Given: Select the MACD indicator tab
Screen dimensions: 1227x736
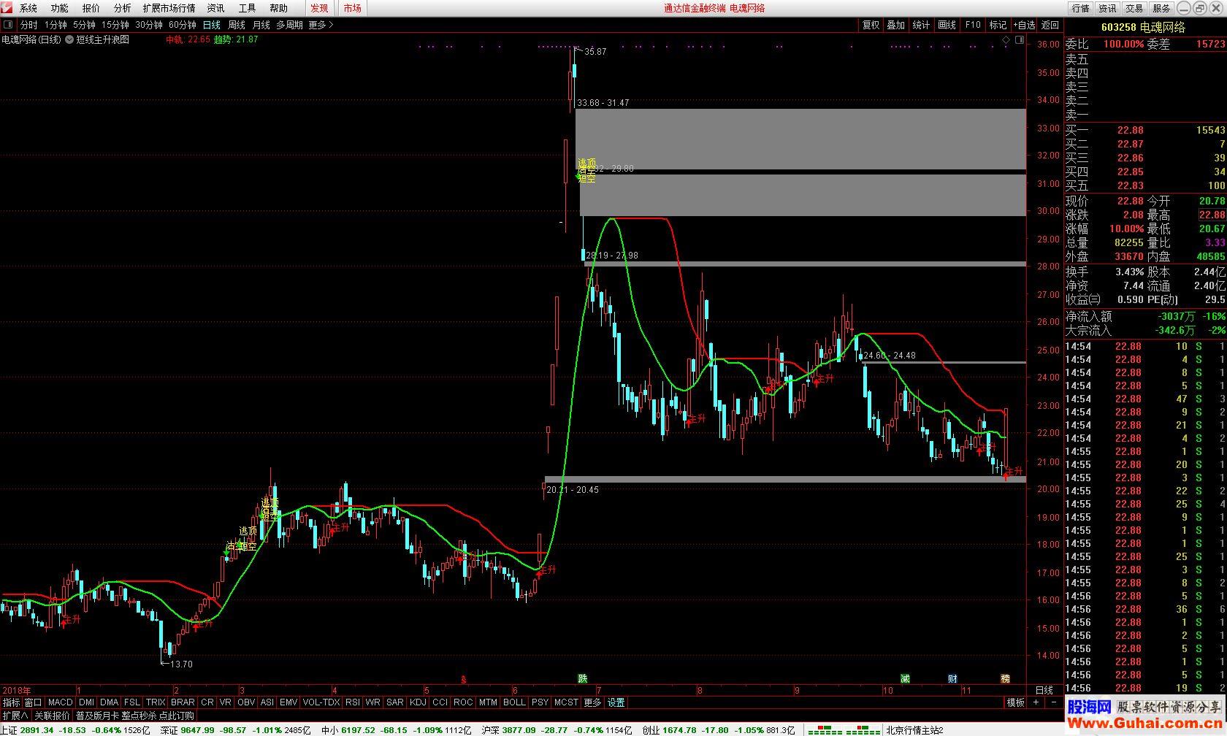Looking at the screenshot, I should point(61,702).
